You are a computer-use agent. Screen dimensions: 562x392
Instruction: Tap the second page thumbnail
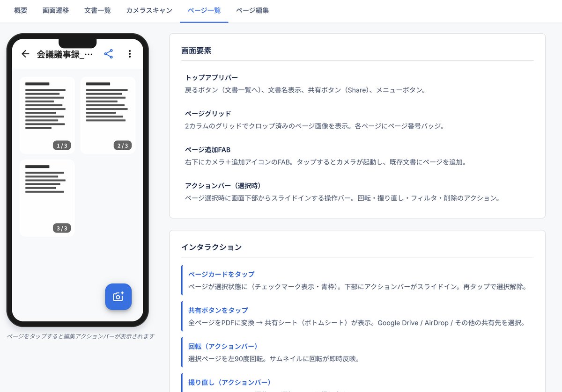click(x=108, y=115)
